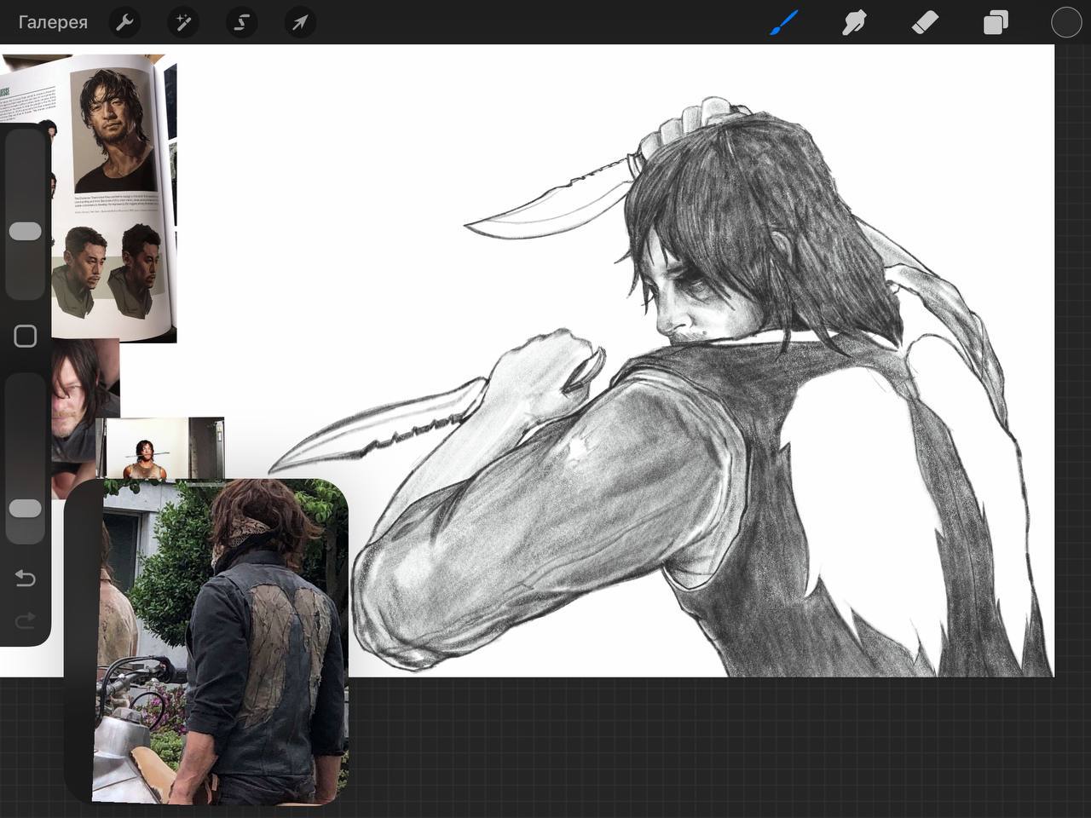Open the Adjustments magic wand menu
Viewport: 1091px width, 818px height.
(x=182, y=23)
